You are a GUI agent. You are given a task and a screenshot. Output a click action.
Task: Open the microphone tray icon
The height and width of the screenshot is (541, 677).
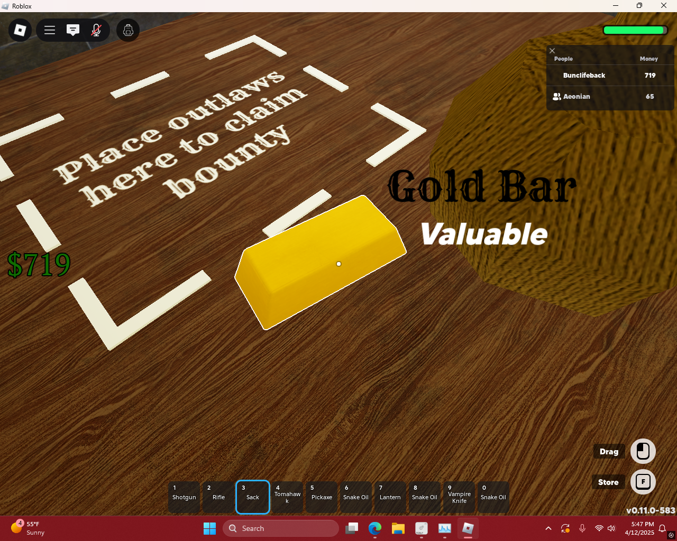pyautogui.click(x=582, y=528)
